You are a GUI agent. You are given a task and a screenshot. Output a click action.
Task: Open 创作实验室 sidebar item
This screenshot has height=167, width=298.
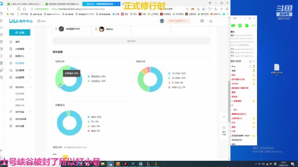[x=21, y=119]
